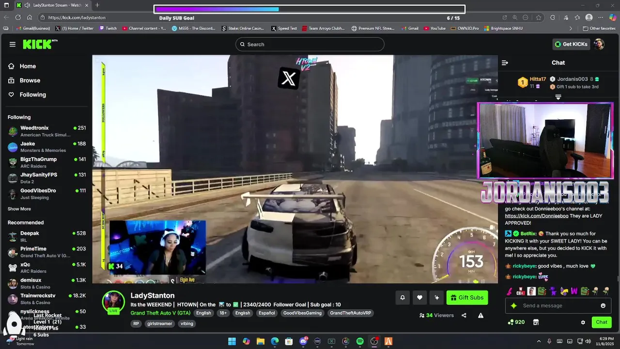
Task: Open the Kick hamburger sidebar menu
Action: click(12, 44)
